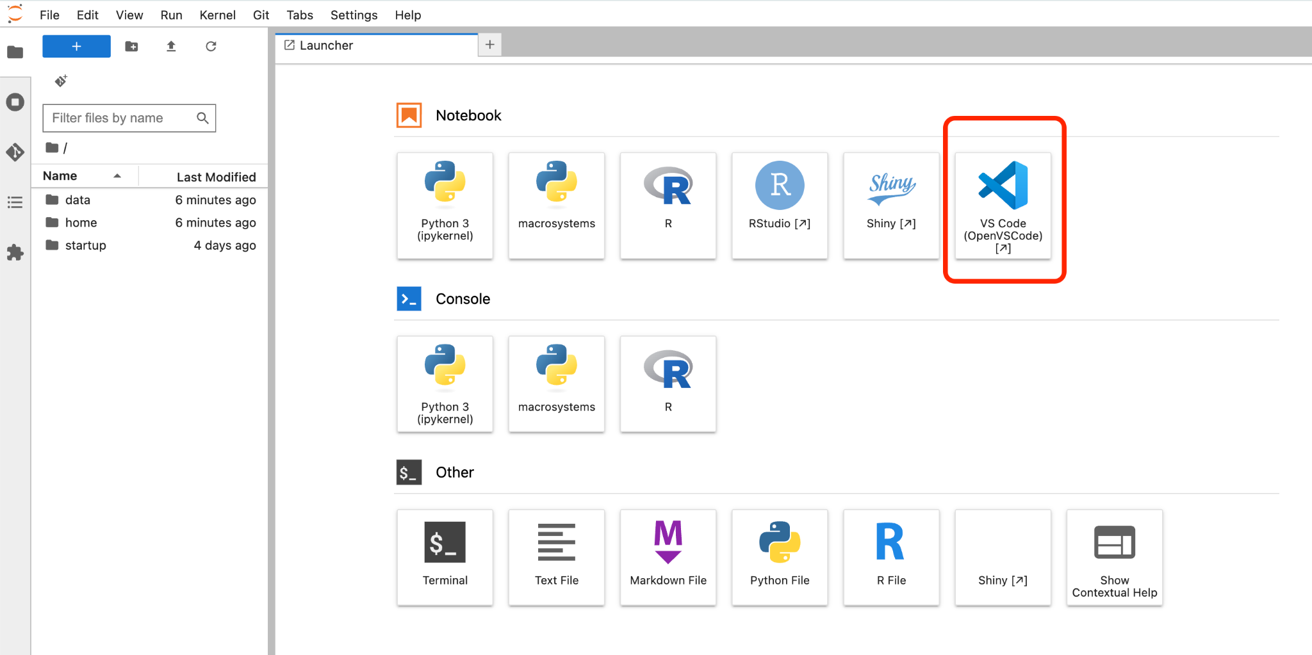Create a new Markdown File
Image resolution: width=1312 pixels, height=655 pixels.
pyautogui.click(x=668, y=558)
